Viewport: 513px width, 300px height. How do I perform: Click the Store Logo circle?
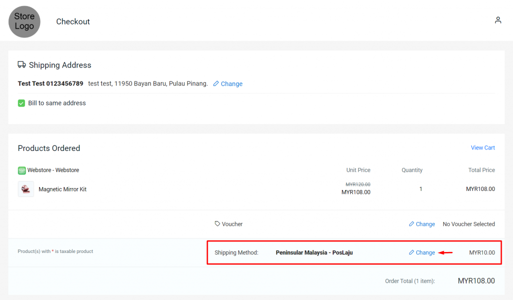point(24,21)
